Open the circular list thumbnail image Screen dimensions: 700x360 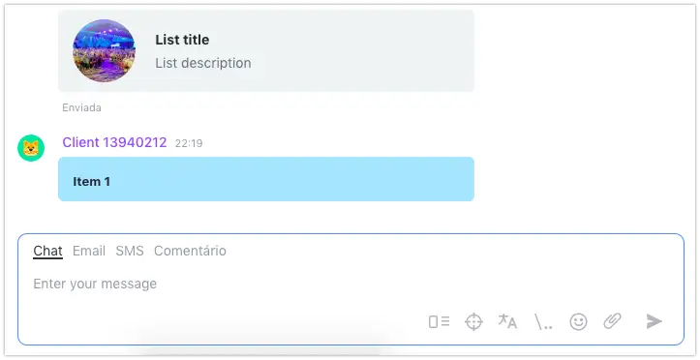(x=104, y=51)
